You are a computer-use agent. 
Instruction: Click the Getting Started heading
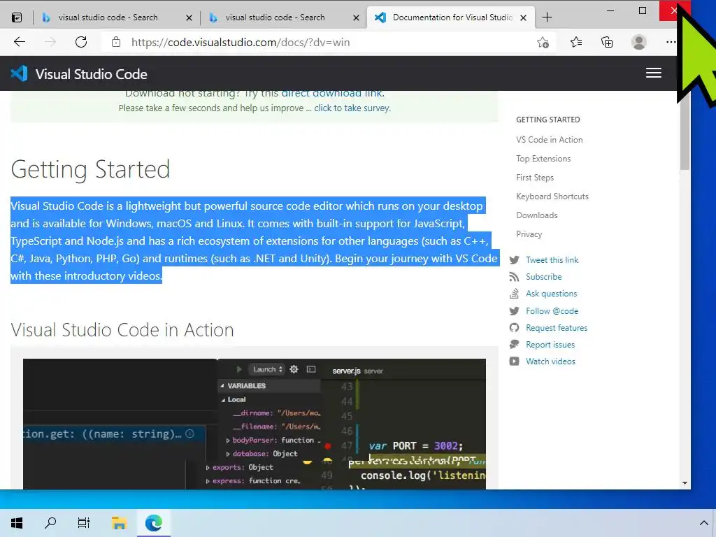point(90,169)
